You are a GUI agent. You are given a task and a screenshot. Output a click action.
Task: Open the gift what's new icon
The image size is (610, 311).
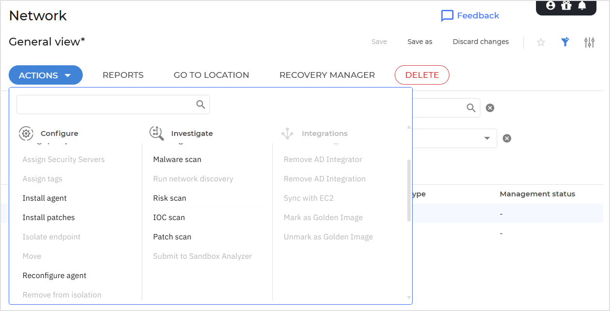coord(566,5)
